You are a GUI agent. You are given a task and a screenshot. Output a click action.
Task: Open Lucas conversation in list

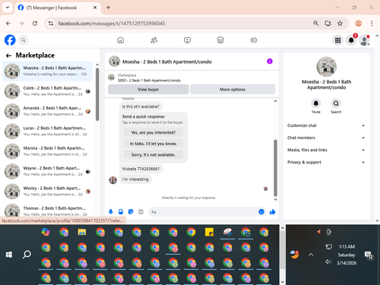(47, 131)
